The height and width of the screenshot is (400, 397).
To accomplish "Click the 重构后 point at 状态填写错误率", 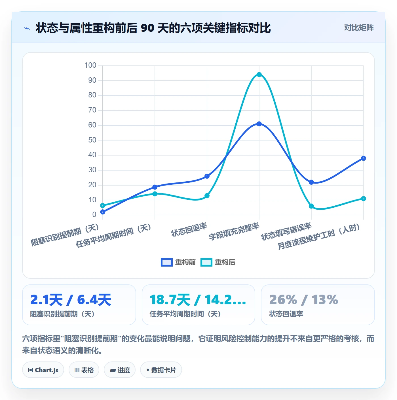I will (x=311, y=206).
